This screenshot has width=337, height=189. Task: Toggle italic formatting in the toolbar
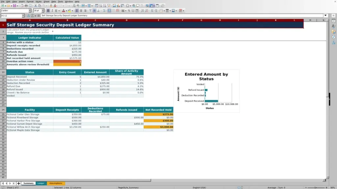pyautogui.click(x=52, y=10)
